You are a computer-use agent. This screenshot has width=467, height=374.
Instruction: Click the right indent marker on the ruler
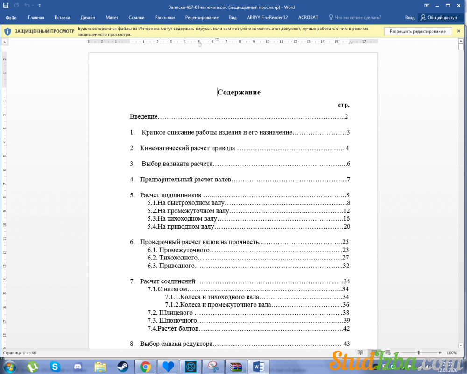click(x=350, y=43)
